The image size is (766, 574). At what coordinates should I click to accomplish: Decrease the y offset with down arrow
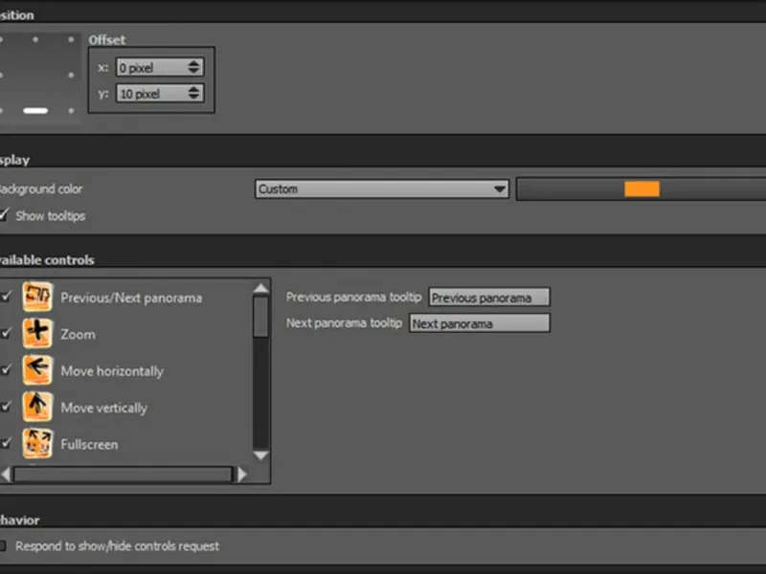pyautogui.click(x=194, y=97)
